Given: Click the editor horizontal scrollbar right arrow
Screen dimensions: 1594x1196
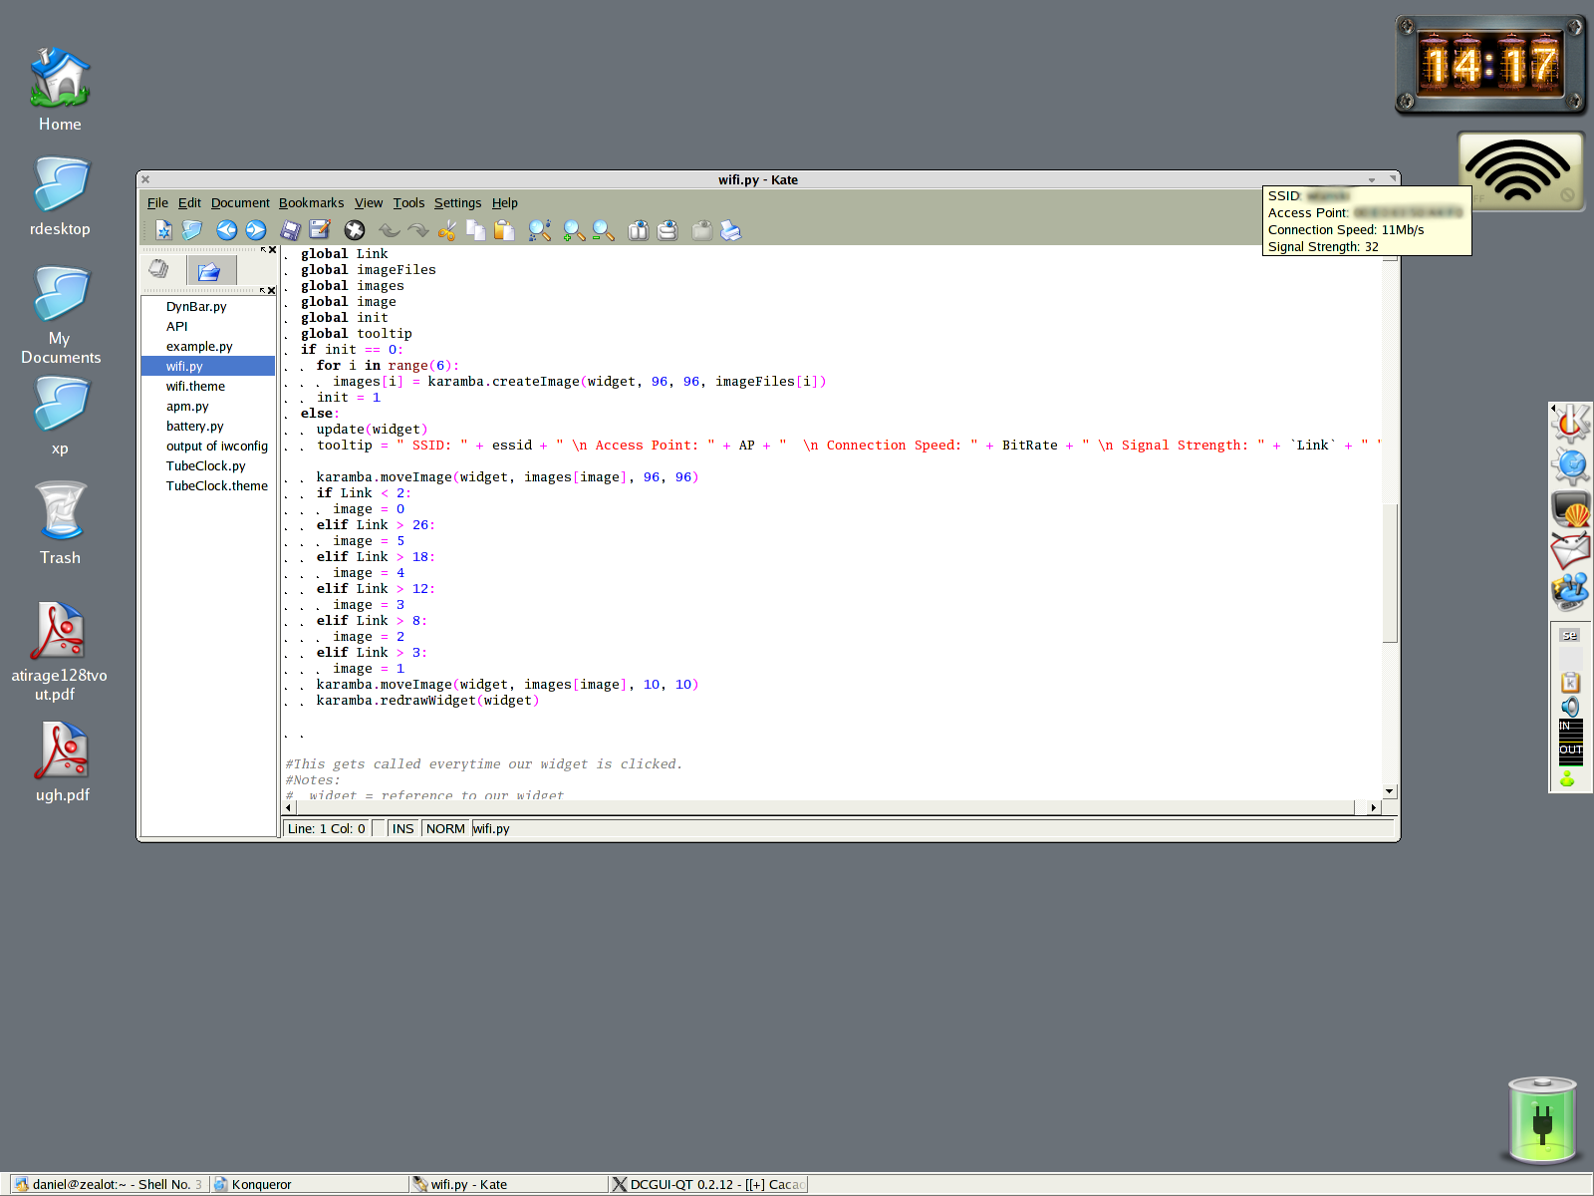Looking at the screenshot, I should [x=1374, y=807].
